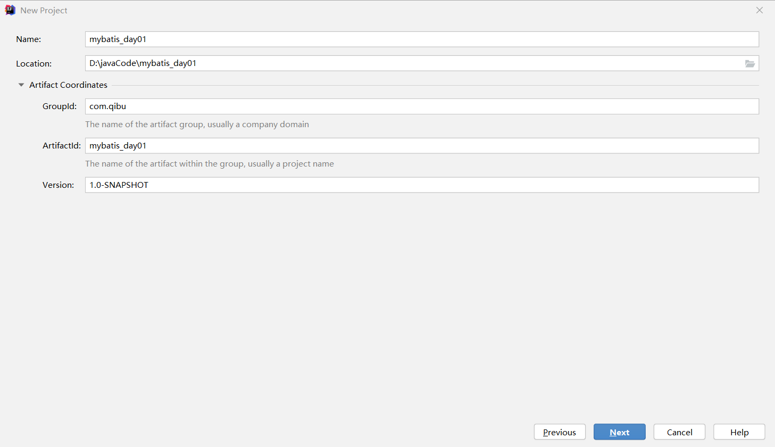This screenshot has height=447, width=775.
Task: Collapse the Artifact Coordinates section
Action: (x=21, y=85)
